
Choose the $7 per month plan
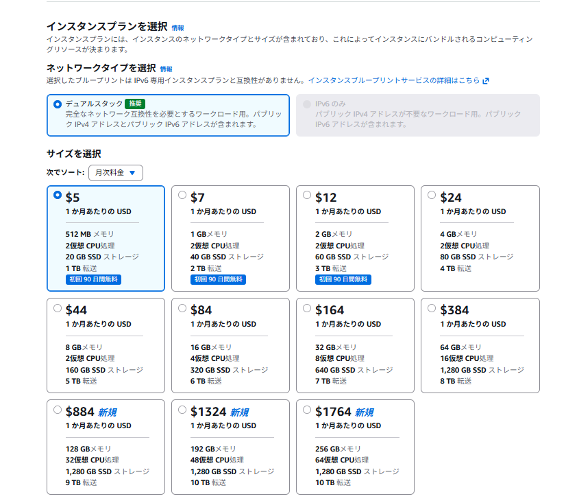point(182,195)
